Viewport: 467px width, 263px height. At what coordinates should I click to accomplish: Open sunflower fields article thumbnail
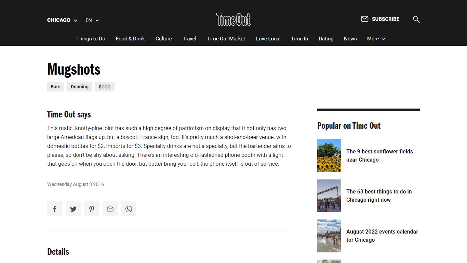pyautogui.click(x=329, y=156)
